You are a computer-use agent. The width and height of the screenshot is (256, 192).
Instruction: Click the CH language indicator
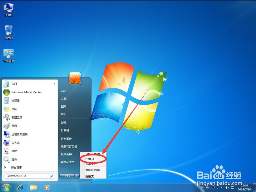click(x=203, y=187)
